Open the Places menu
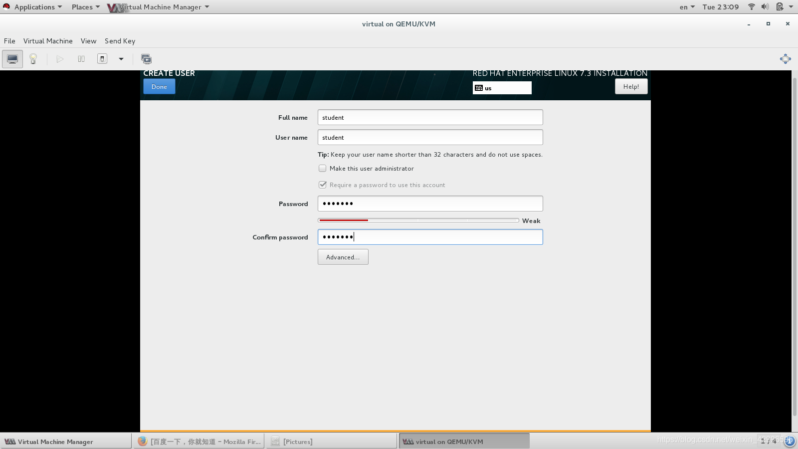This screenshot has height=449, width=798. (x=85, y=7)
